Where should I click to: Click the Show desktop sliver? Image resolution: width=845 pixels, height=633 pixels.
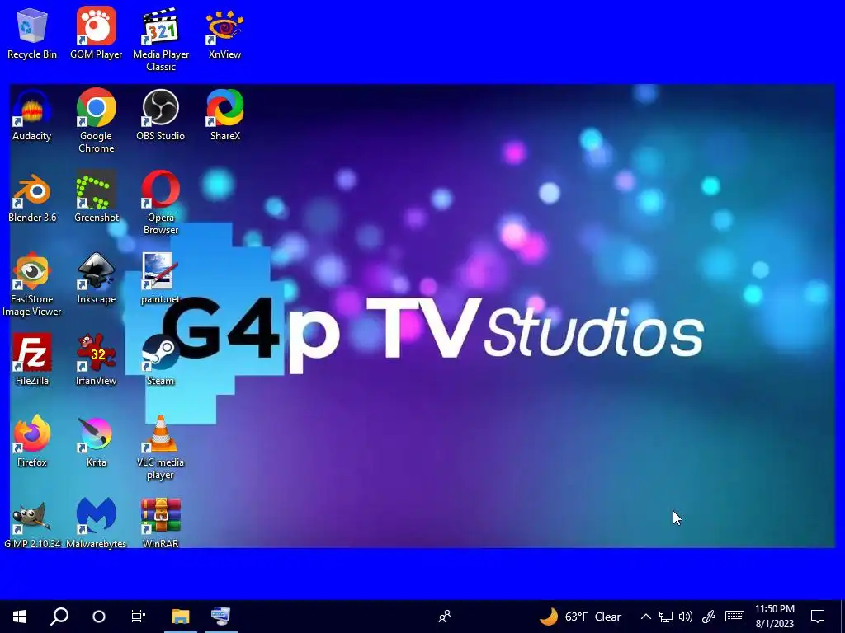pyautogui.click(x=842, y=617)
